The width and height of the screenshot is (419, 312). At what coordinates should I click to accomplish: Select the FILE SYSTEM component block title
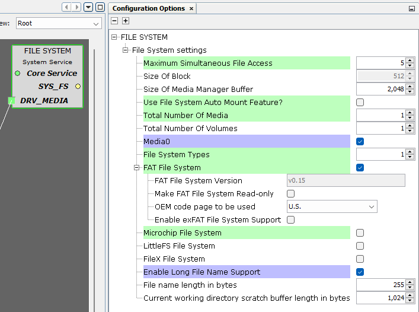[47, 51]
